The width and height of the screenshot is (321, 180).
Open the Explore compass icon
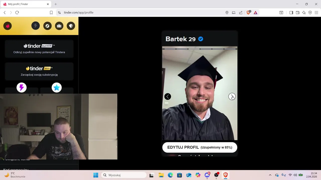tap(47, 26)
